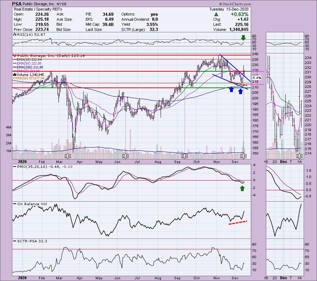This screenshot has height=281, width=317.
Task: Click the 2.0 dividend marker near September on the main chart
Action: (184, 156)
